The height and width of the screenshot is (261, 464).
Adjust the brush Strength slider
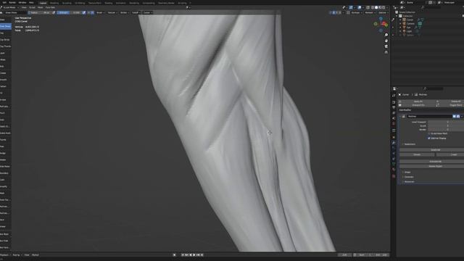click(70, 13)
